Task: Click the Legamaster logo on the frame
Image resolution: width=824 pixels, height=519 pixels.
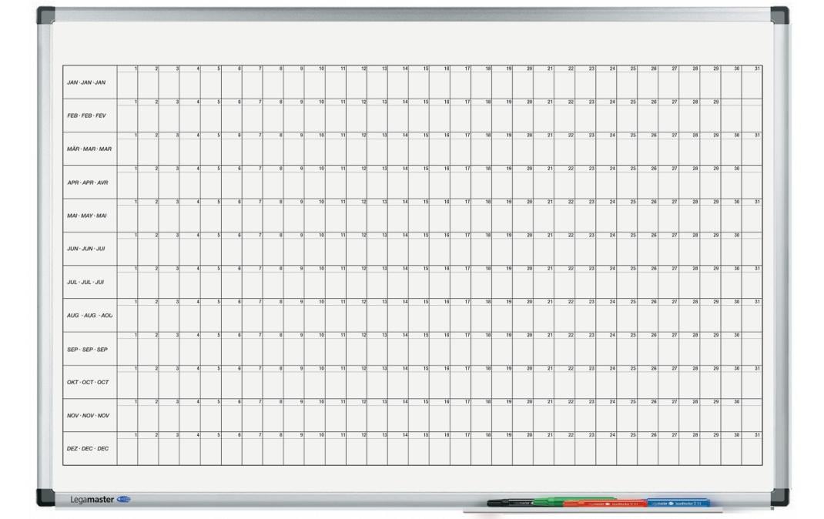Action: [x=100, y=499]
